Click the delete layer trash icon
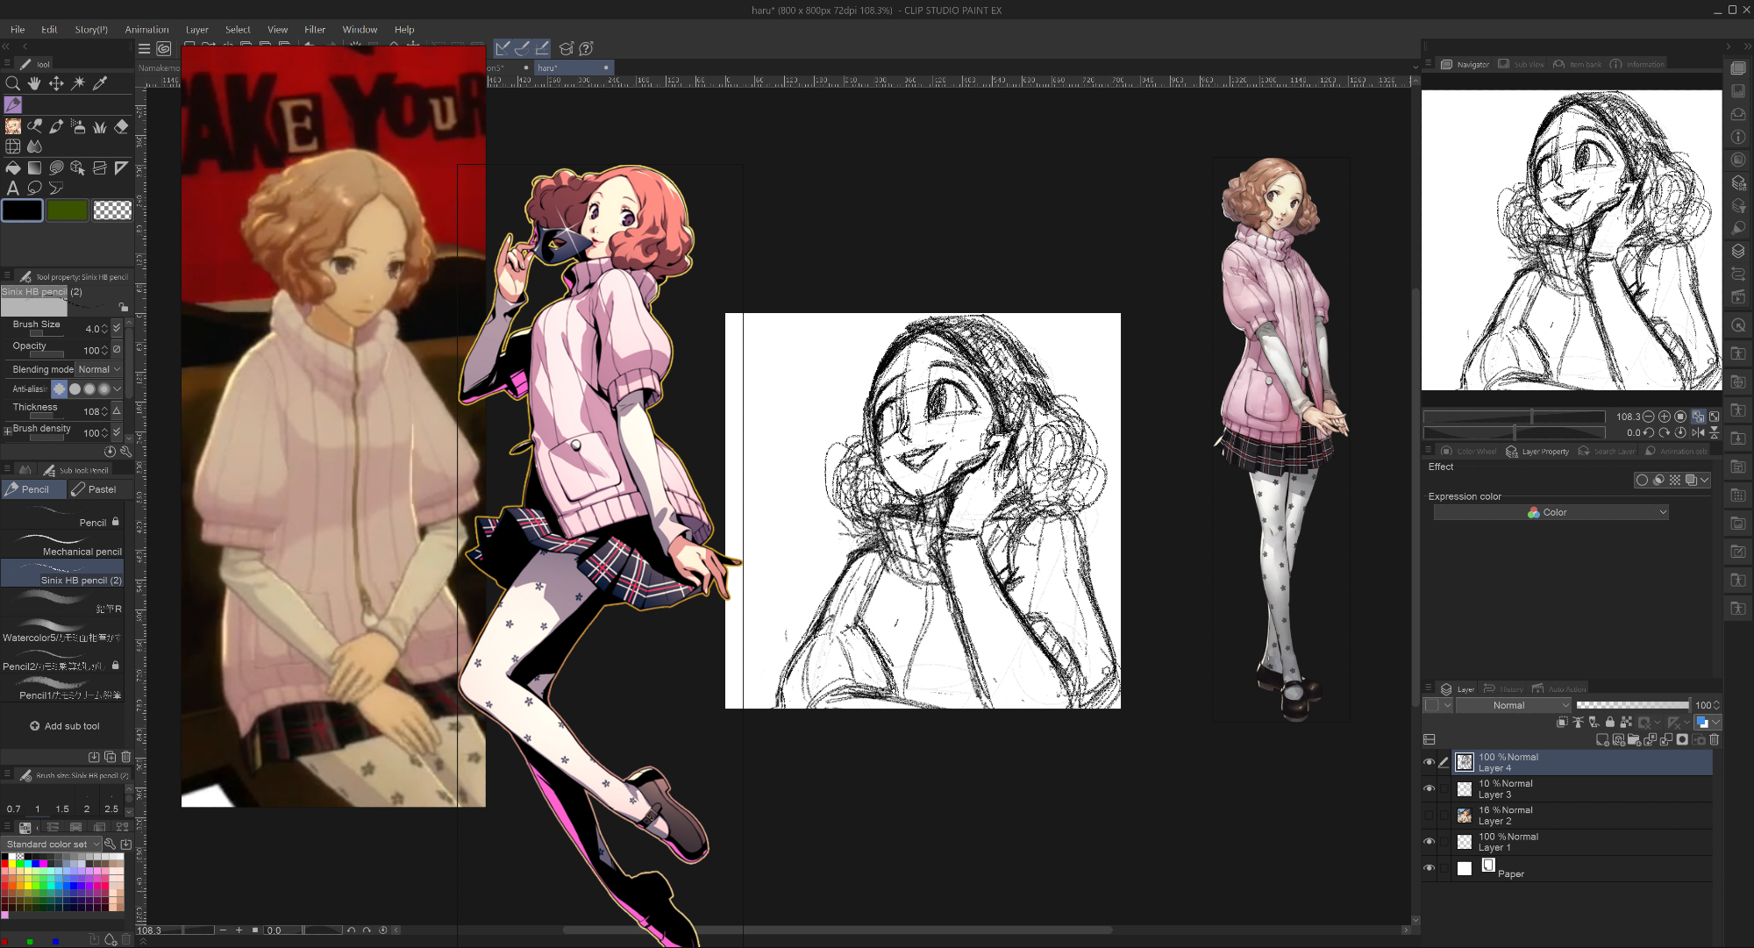This screenshot has height=948, width=1754. (1715, 739)
